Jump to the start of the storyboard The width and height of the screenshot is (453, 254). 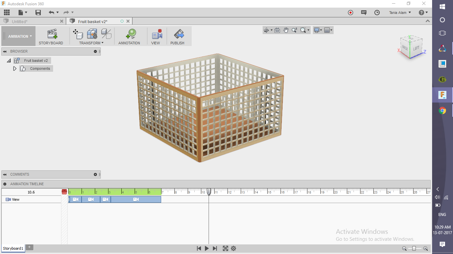(199, 248)
